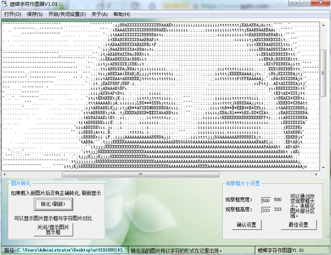Close the window

click(320, 3)
